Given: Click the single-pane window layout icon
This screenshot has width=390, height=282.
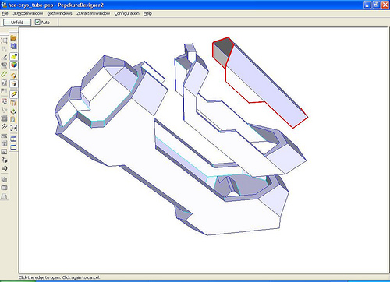Looking at the screenshot, I should point(14,147).
